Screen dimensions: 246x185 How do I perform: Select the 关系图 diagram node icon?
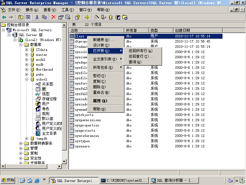[38, 84]
